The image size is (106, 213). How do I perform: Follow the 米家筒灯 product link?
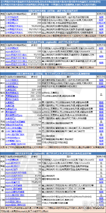click(x=10, y=103)
